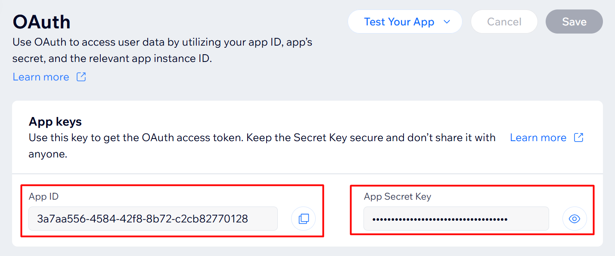Expand the Test Your App chevron arrow
The image size is (615, 256).
[447, 22]
